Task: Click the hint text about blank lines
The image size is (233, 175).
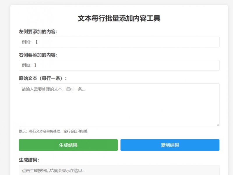Action: click(x=53, y=131)
